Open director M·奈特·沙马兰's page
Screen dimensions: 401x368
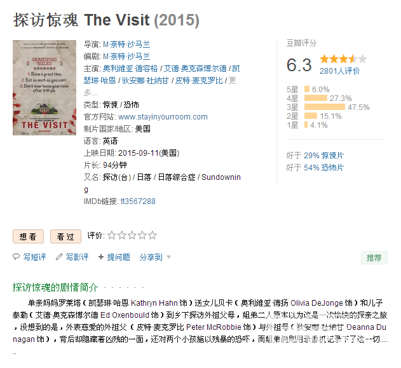pyautogui.click(x=126, y=44)
